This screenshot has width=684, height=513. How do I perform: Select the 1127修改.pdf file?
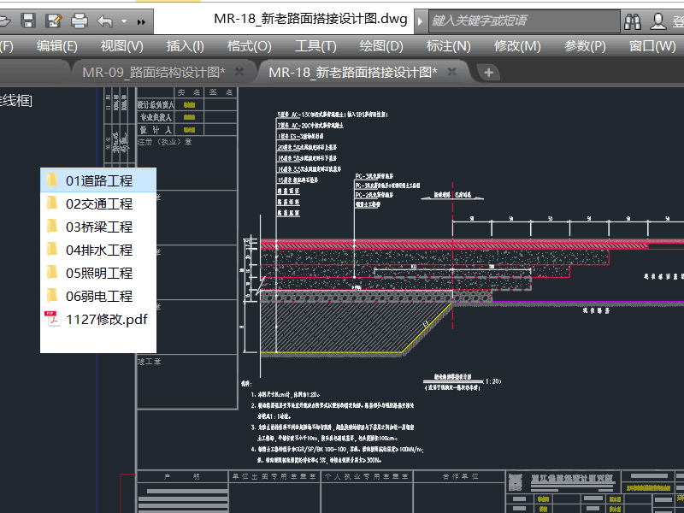[98, 319]
